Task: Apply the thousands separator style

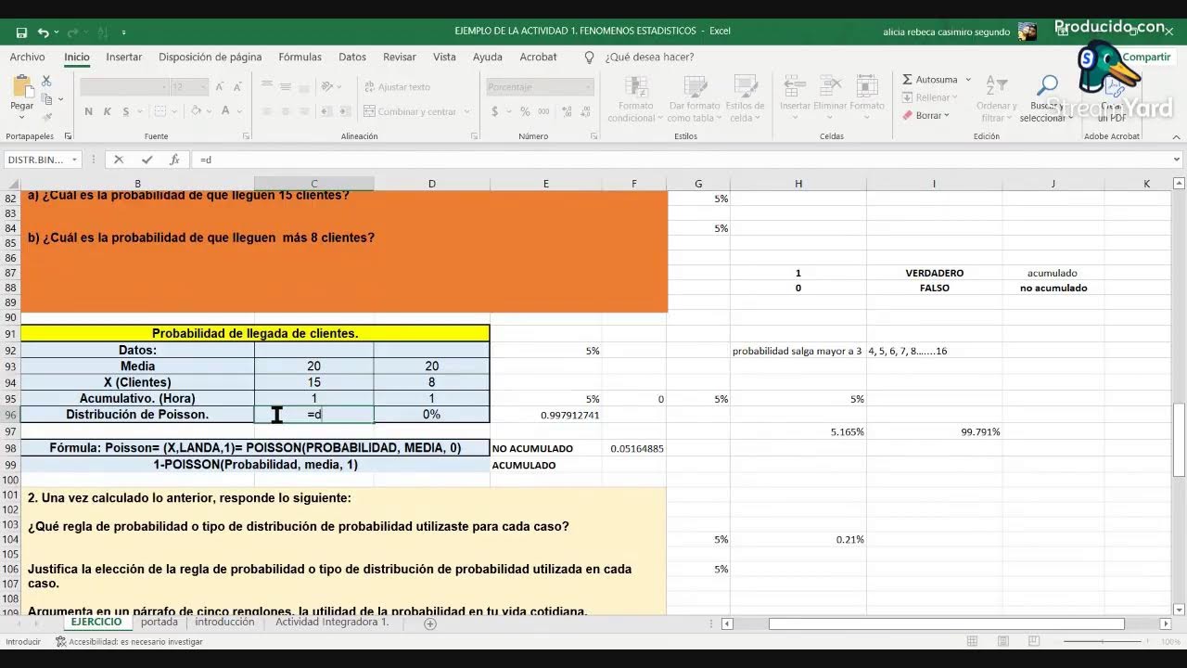Action: click(542, 111)
